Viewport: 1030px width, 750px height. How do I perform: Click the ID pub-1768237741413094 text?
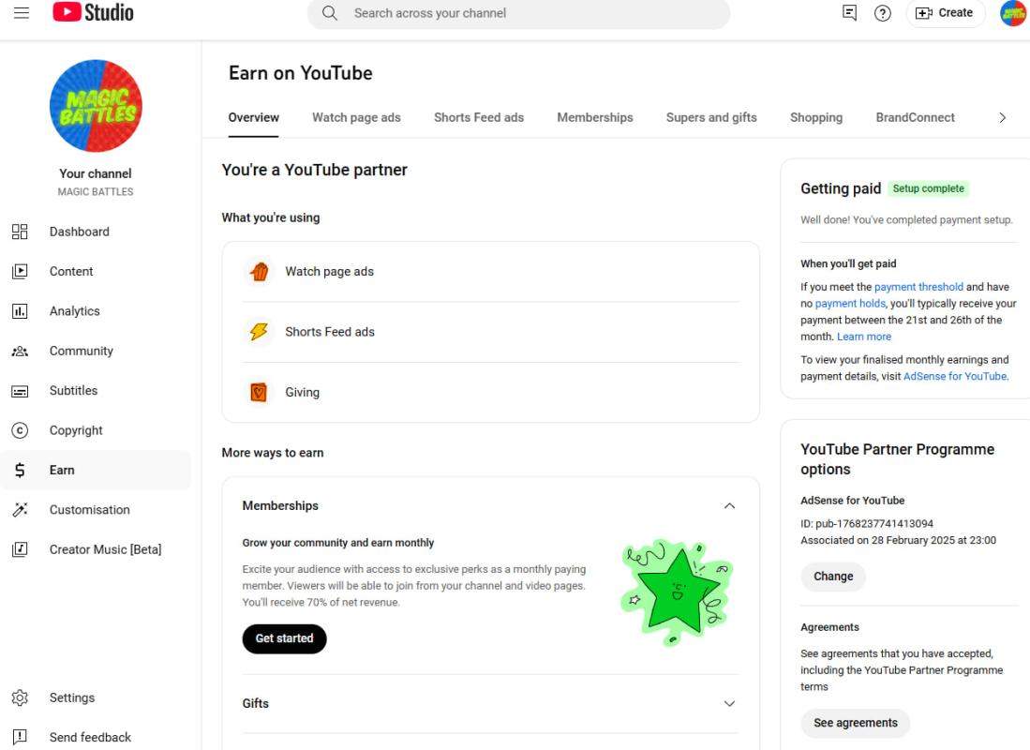coord(866,524)
